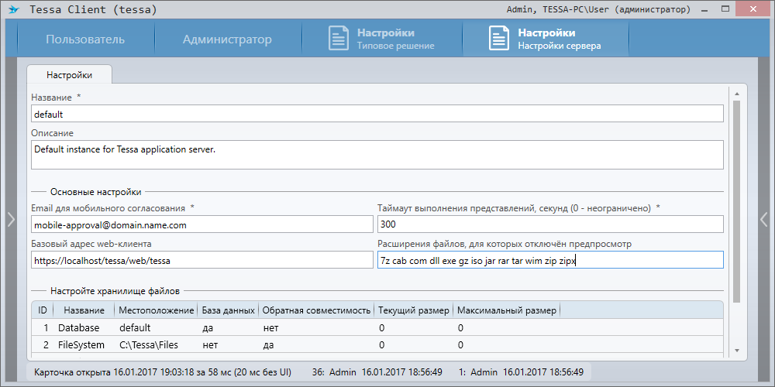
Task: Click the Tessa bird logo icon
Action: [14, 9]
